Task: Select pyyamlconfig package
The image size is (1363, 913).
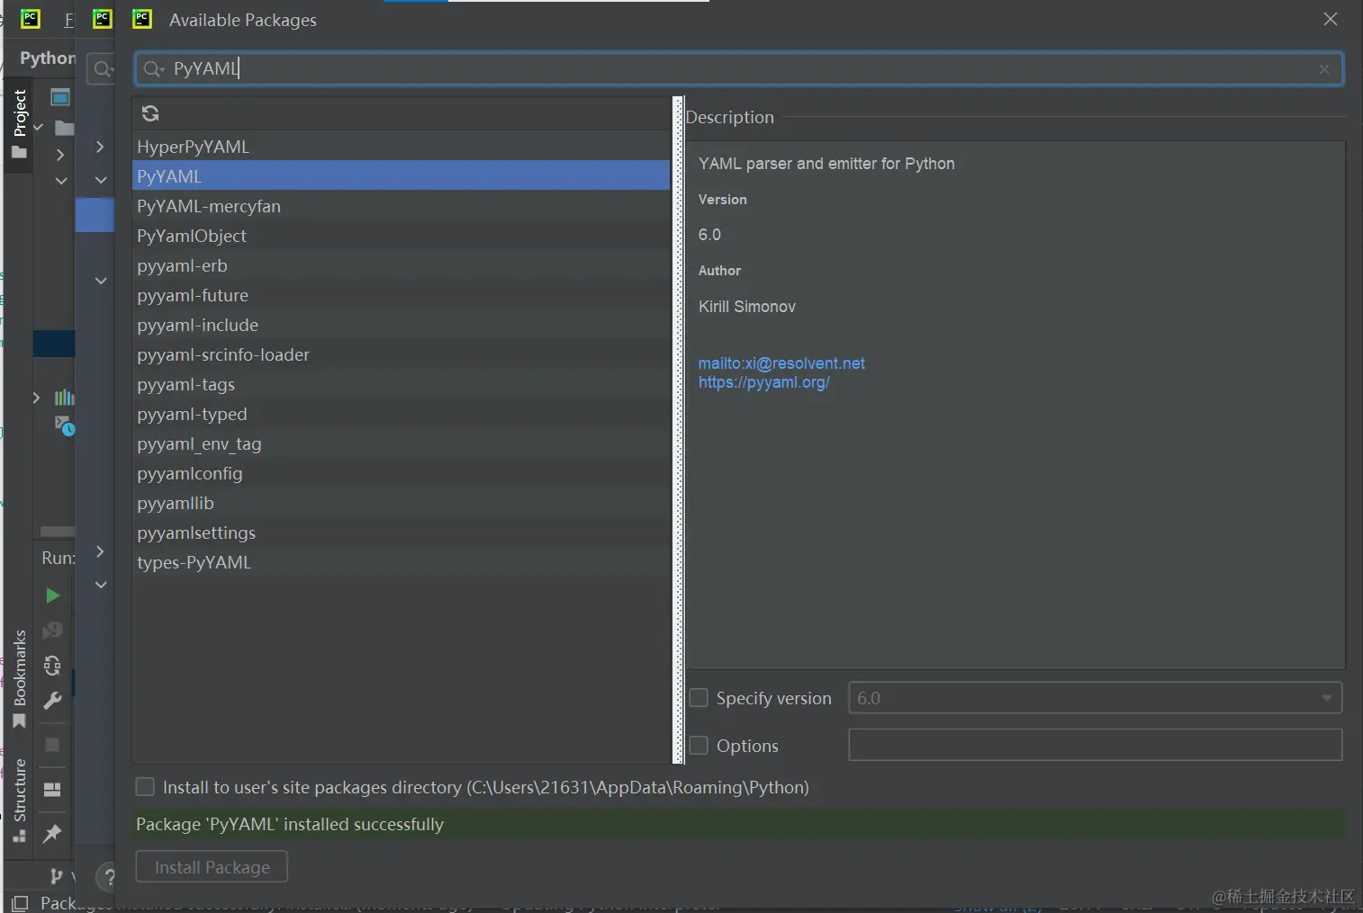Action: coord(402,473)
